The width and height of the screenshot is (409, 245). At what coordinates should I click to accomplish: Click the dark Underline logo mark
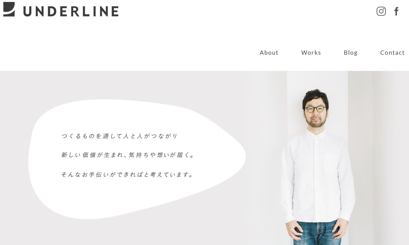click(x=9, y=9)
